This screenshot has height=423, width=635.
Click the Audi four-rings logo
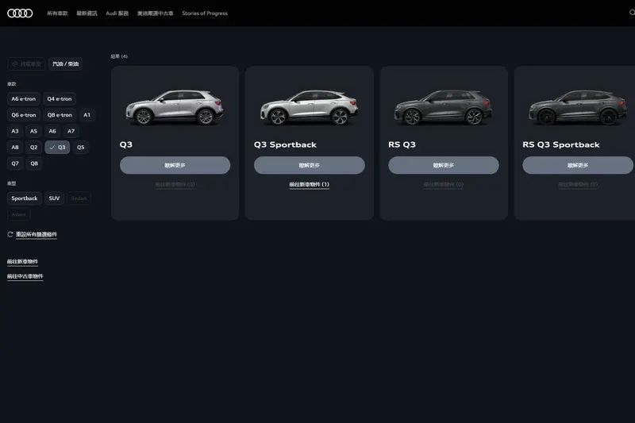pos(20,13)
